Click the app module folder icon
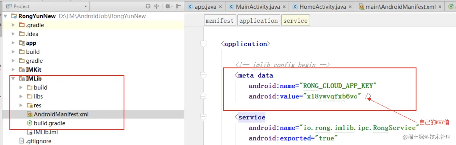The height and width of the screenshot is (145, 456). click(x=22, y=43)
